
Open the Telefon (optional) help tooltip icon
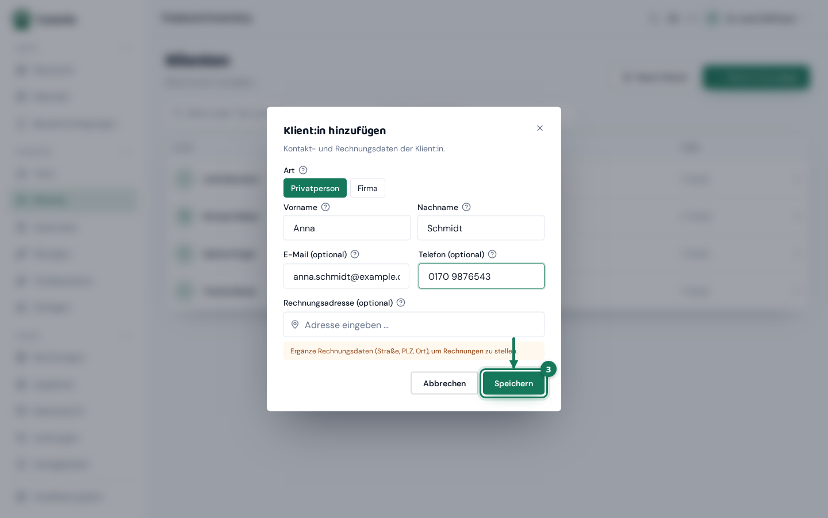tap(492, 254)
